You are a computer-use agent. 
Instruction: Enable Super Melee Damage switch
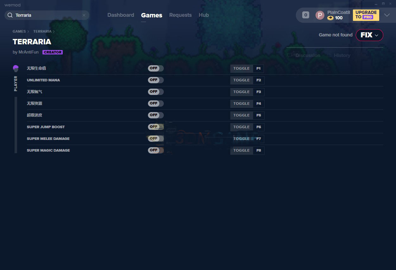click(156, 139)
